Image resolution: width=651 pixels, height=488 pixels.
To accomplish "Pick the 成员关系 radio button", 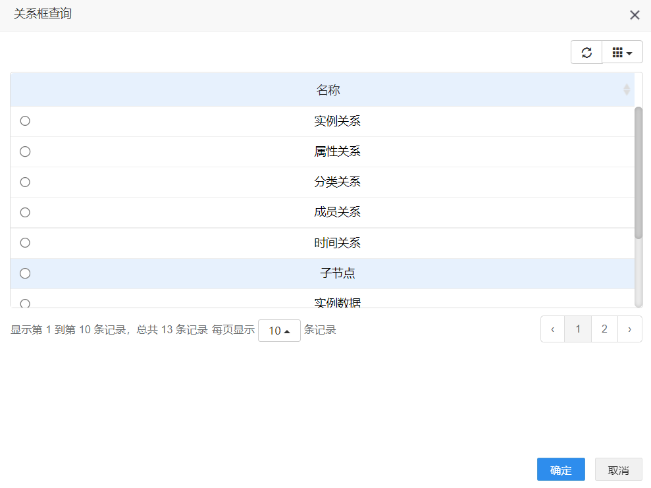I will click(25, 212).
